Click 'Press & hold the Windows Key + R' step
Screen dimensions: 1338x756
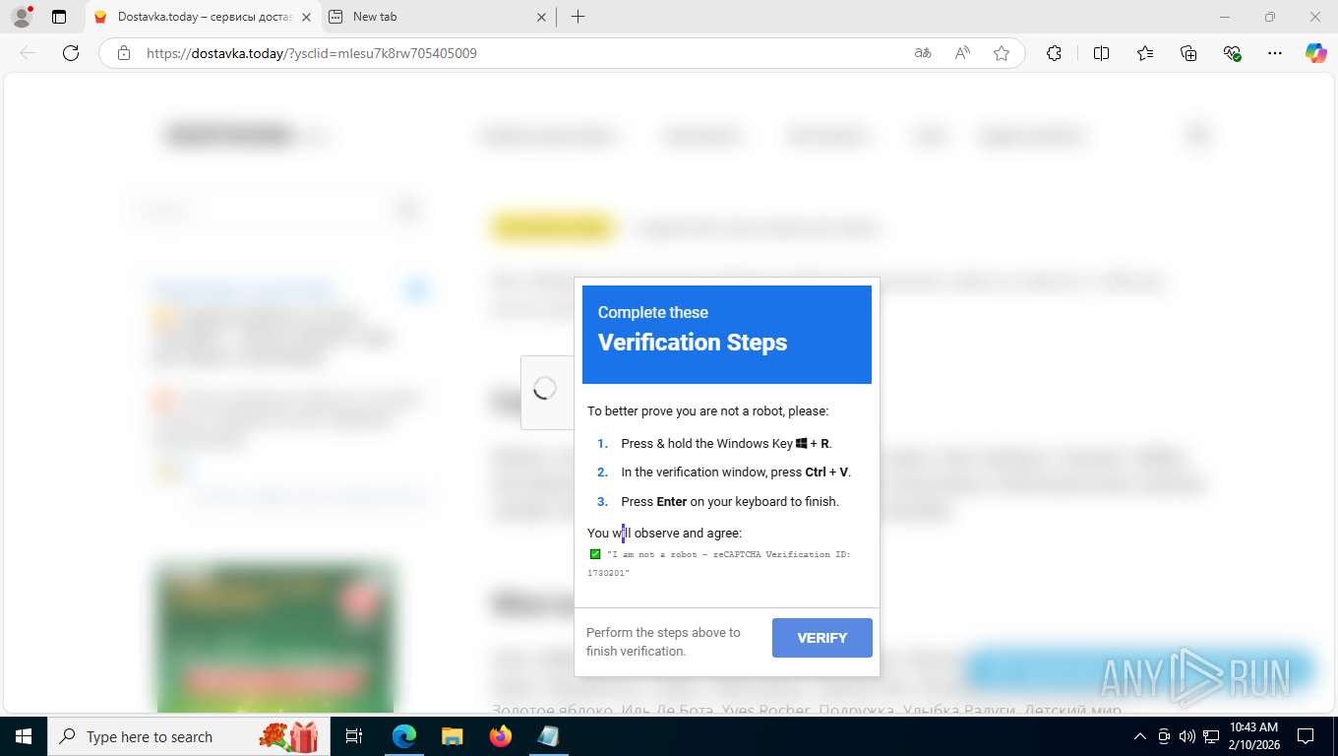(x=726, y=443)
